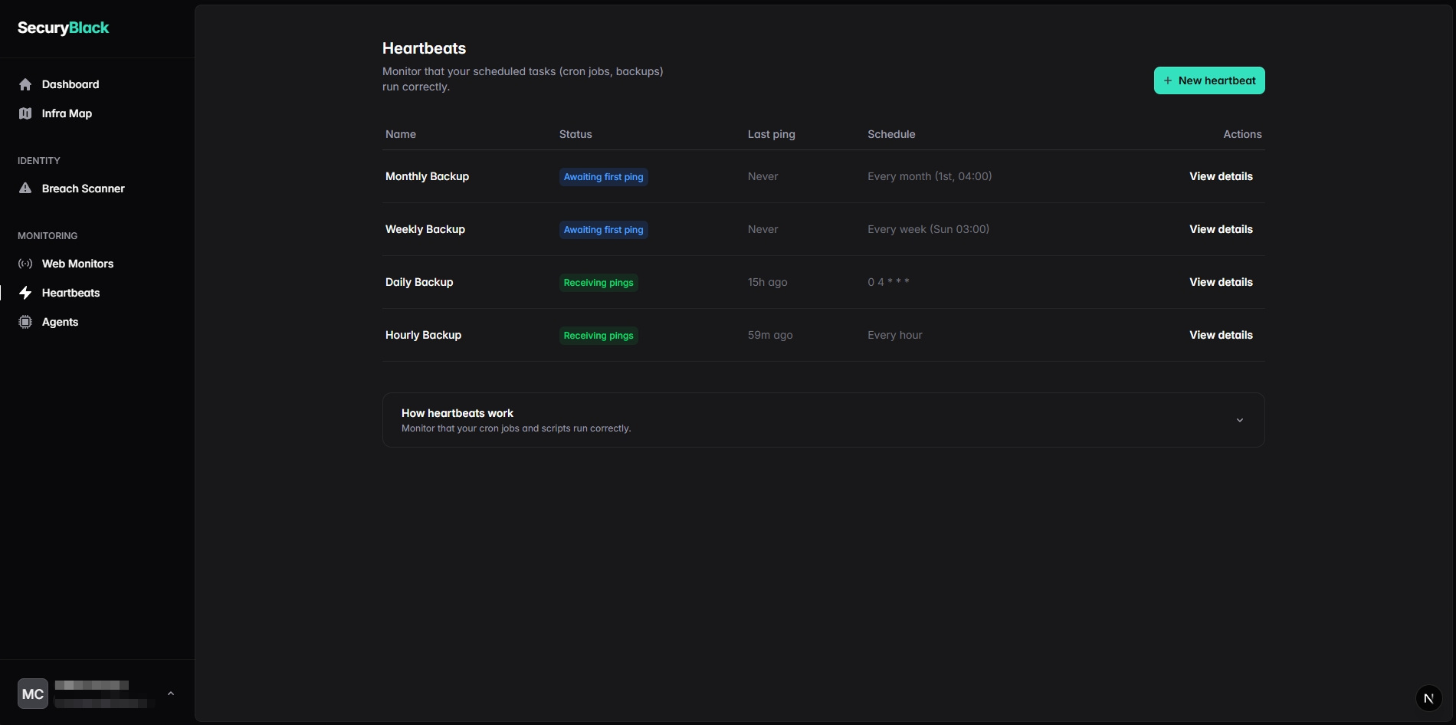Viewport: 1456px width, 725px height.
Task: Click Weekly Backup's Never last ping
Action: coord(762,229)
